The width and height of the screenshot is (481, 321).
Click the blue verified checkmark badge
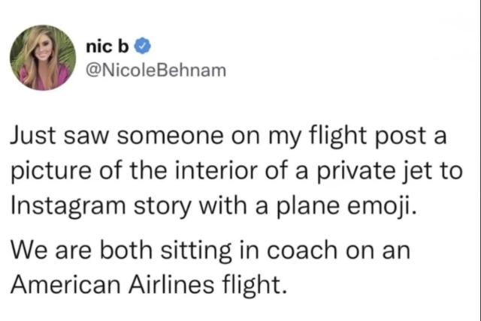pyautogui.click(x=143, y=46)
